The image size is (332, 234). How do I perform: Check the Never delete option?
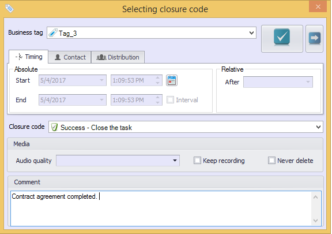coord(271,161)
